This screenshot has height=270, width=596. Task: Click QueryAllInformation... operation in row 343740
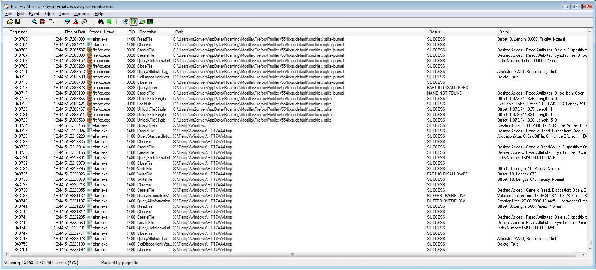tap(155, 201)
